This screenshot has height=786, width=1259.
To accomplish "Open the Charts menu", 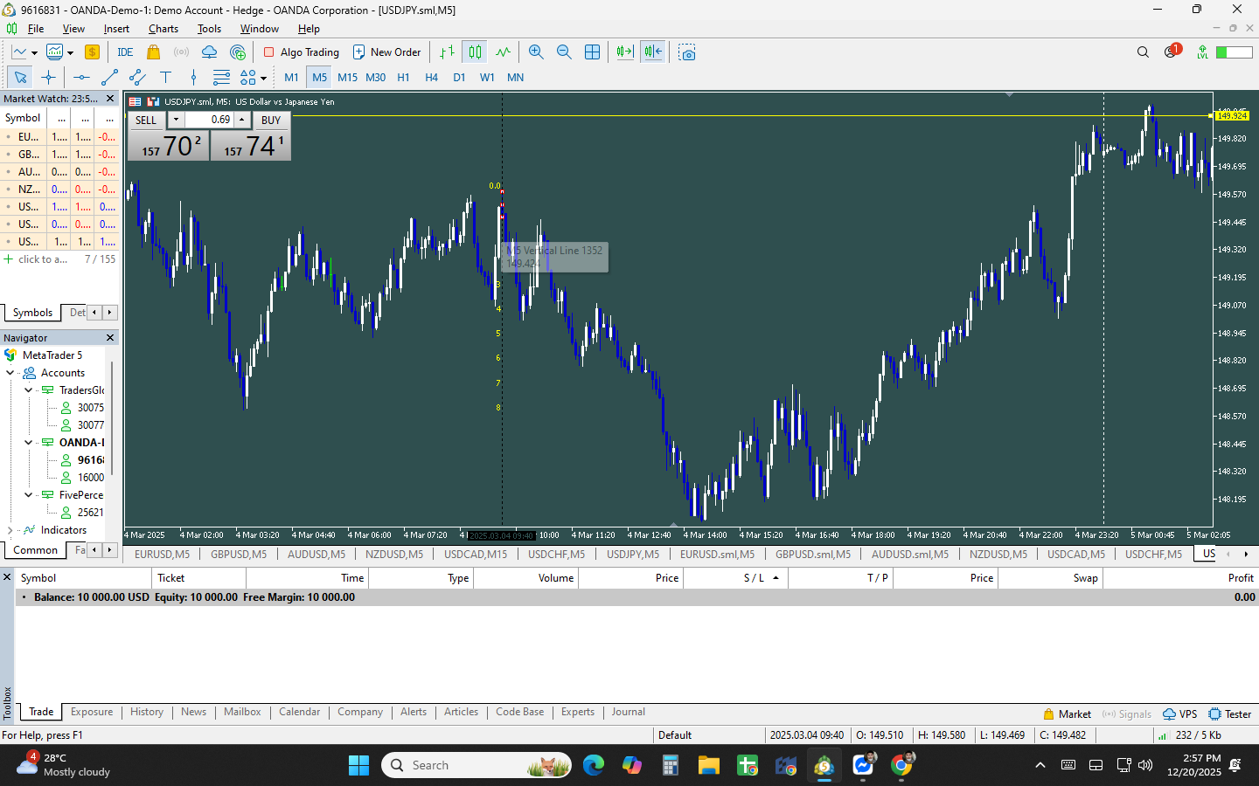I will point(163,29).
